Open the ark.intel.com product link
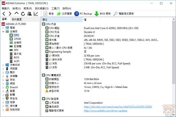176x117 pixels. [118, 107]
